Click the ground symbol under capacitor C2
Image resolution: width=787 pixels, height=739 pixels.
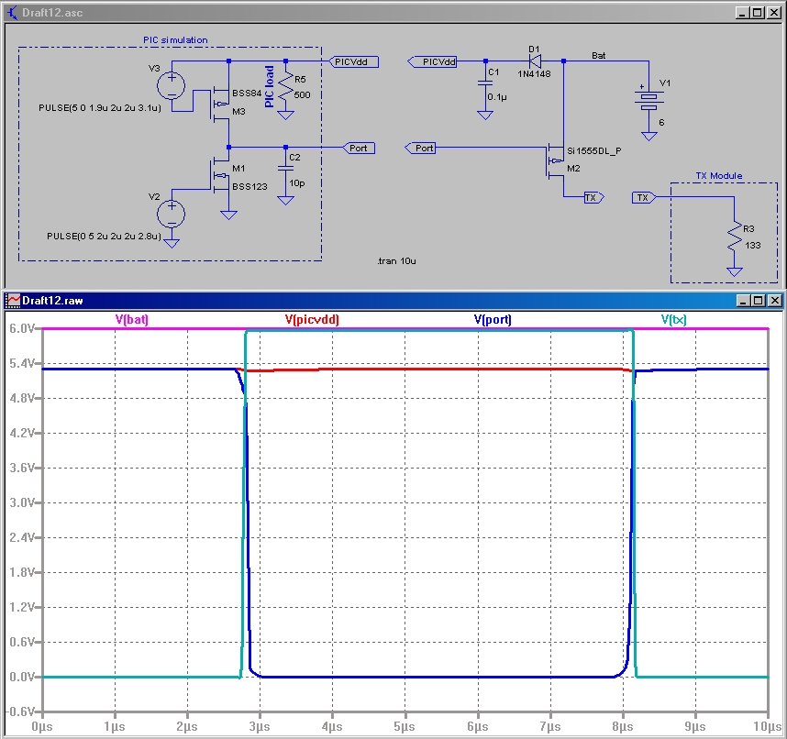(285, 201)
